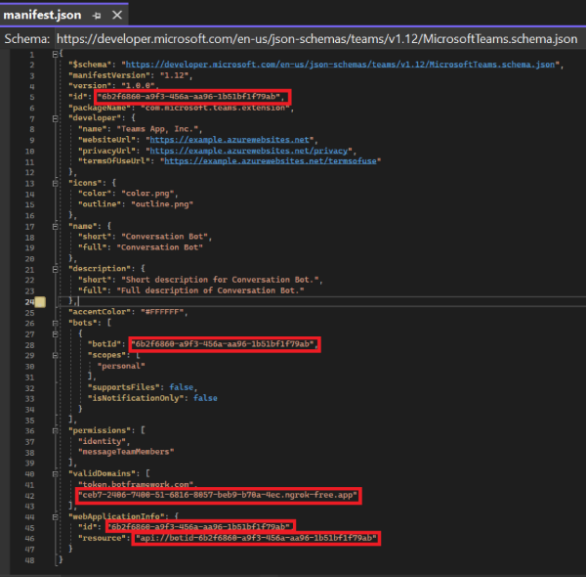Click the "supportsFiles" key
The image size is (586, 577).
pyautogui.click(x=126, y=387)
